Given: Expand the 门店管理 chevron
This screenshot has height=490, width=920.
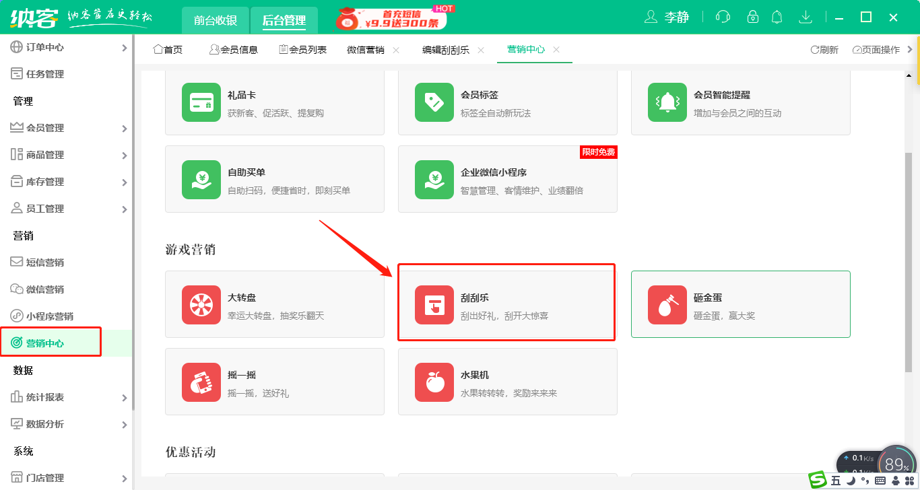Looking at the screenshot, I should click(125, 479).
